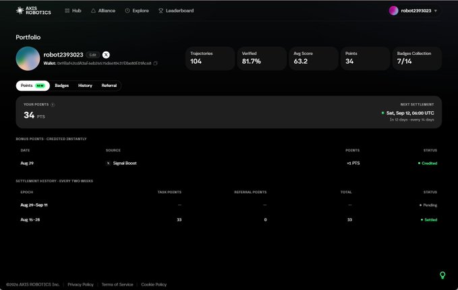The width and height of the screenshot is (458, 290).
Task: Edit the robot2393023 profile name
Action: [x=93, y=55]
